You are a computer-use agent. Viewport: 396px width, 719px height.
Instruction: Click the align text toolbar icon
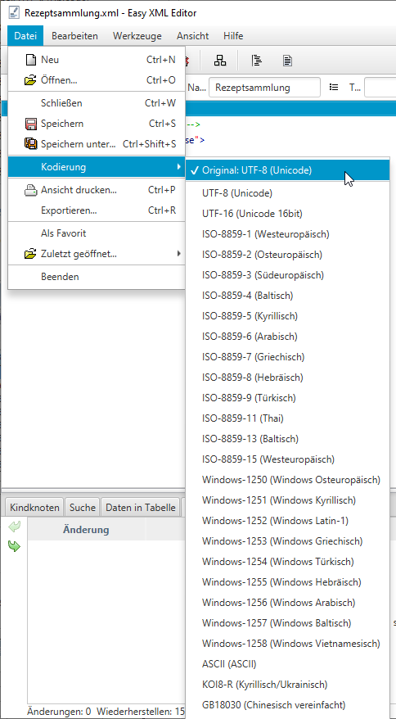coord(257,60)
